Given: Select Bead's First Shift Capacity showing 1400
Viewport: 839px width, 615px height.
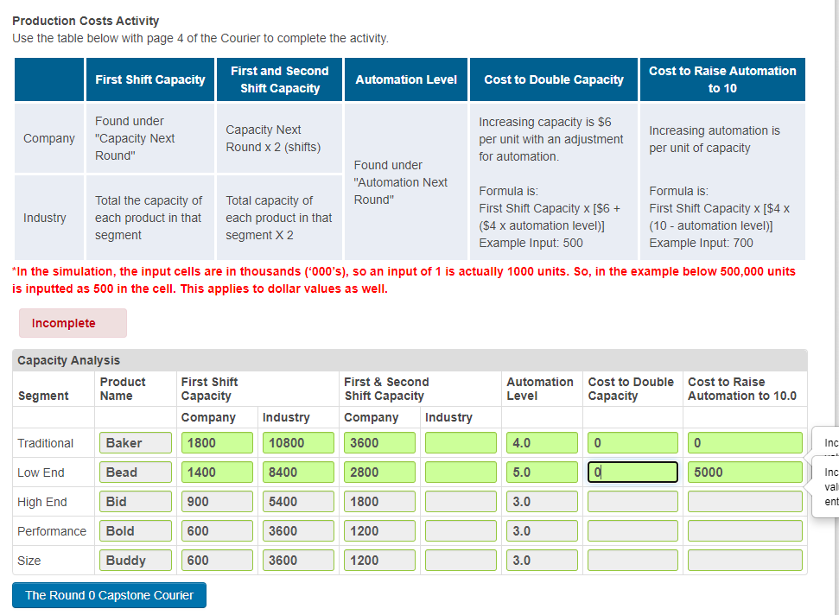Looking at the screenshot, I should click(x=216, y=472).
